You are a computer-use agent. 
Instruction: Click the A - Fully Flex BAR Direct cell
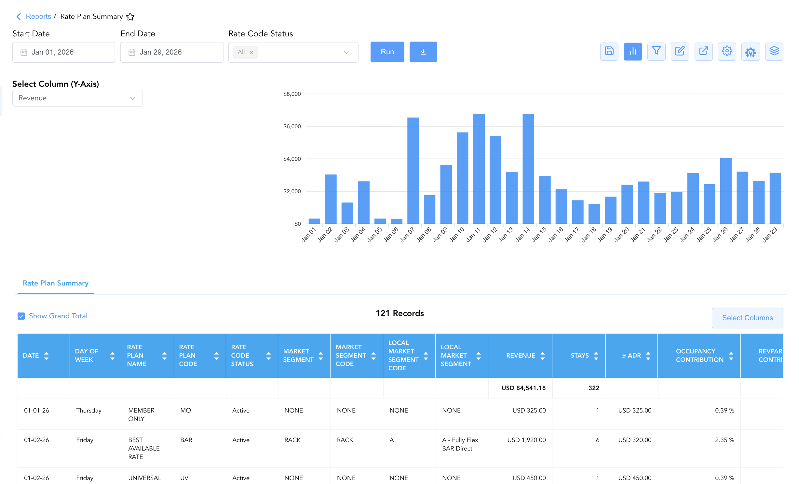pos(462,448)
